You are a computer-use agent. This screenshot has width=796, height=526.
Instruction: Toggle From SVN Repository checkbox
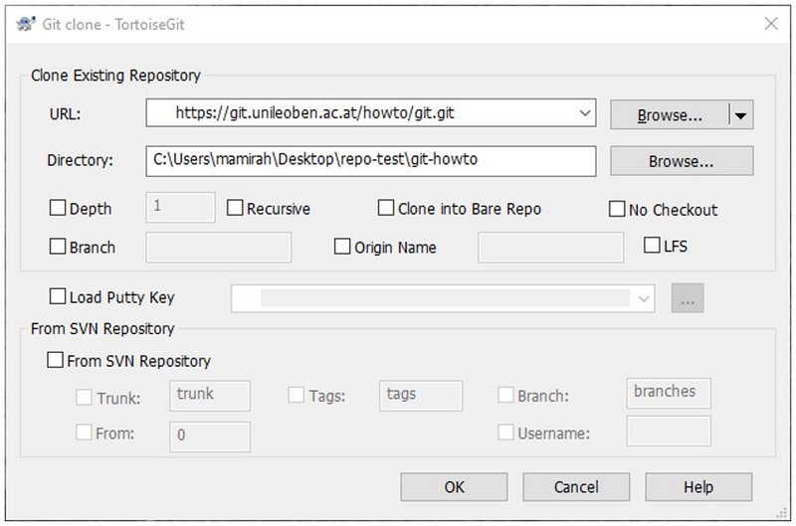(x=56, y=361)
